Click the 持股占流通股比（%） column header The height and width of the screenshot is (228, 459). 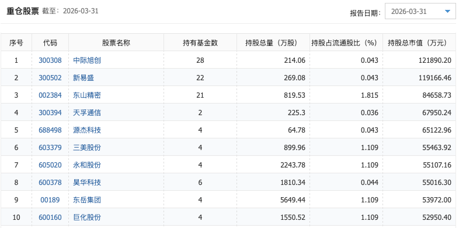tap(346, 43)
